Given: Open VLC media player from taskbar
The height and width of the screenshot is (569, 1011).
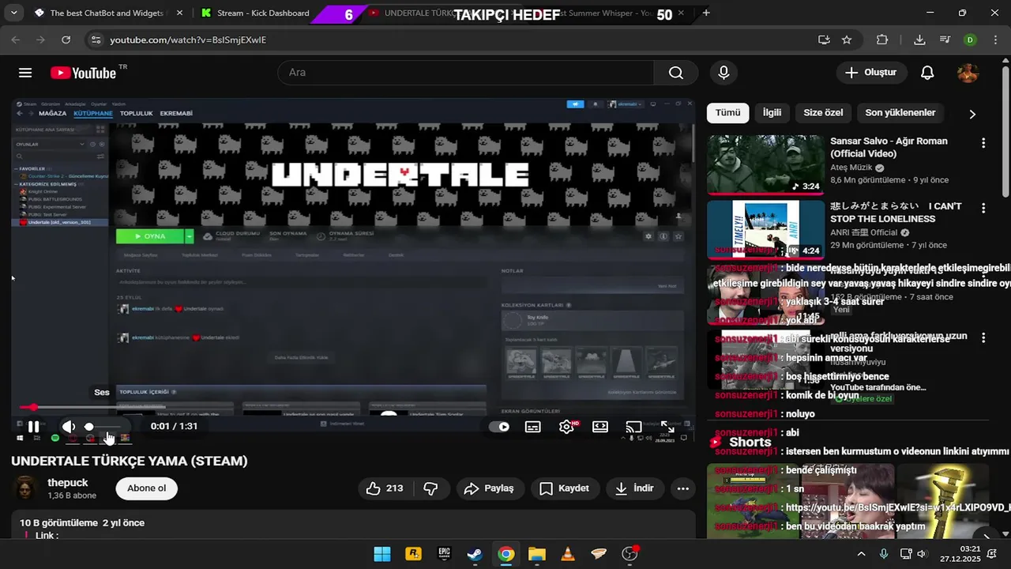Looking at the screenshot, I should tap(567, 554).
